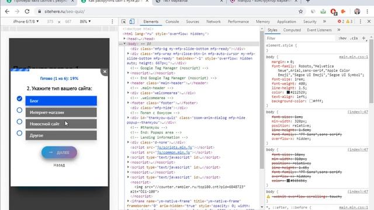
Task: Open the Application tab
Action: point(286,22)
